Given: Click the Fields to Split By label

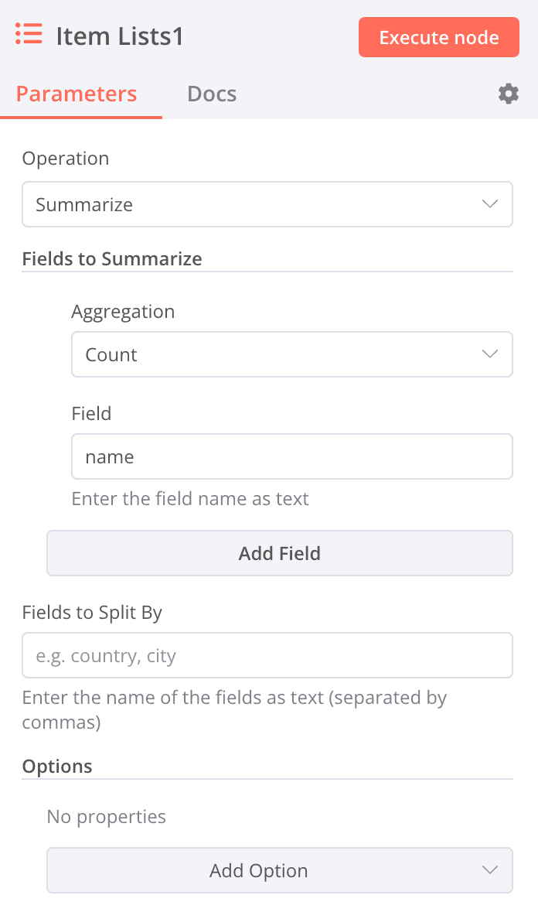Looking at the screenshot, I should click(x=92, y=613).
